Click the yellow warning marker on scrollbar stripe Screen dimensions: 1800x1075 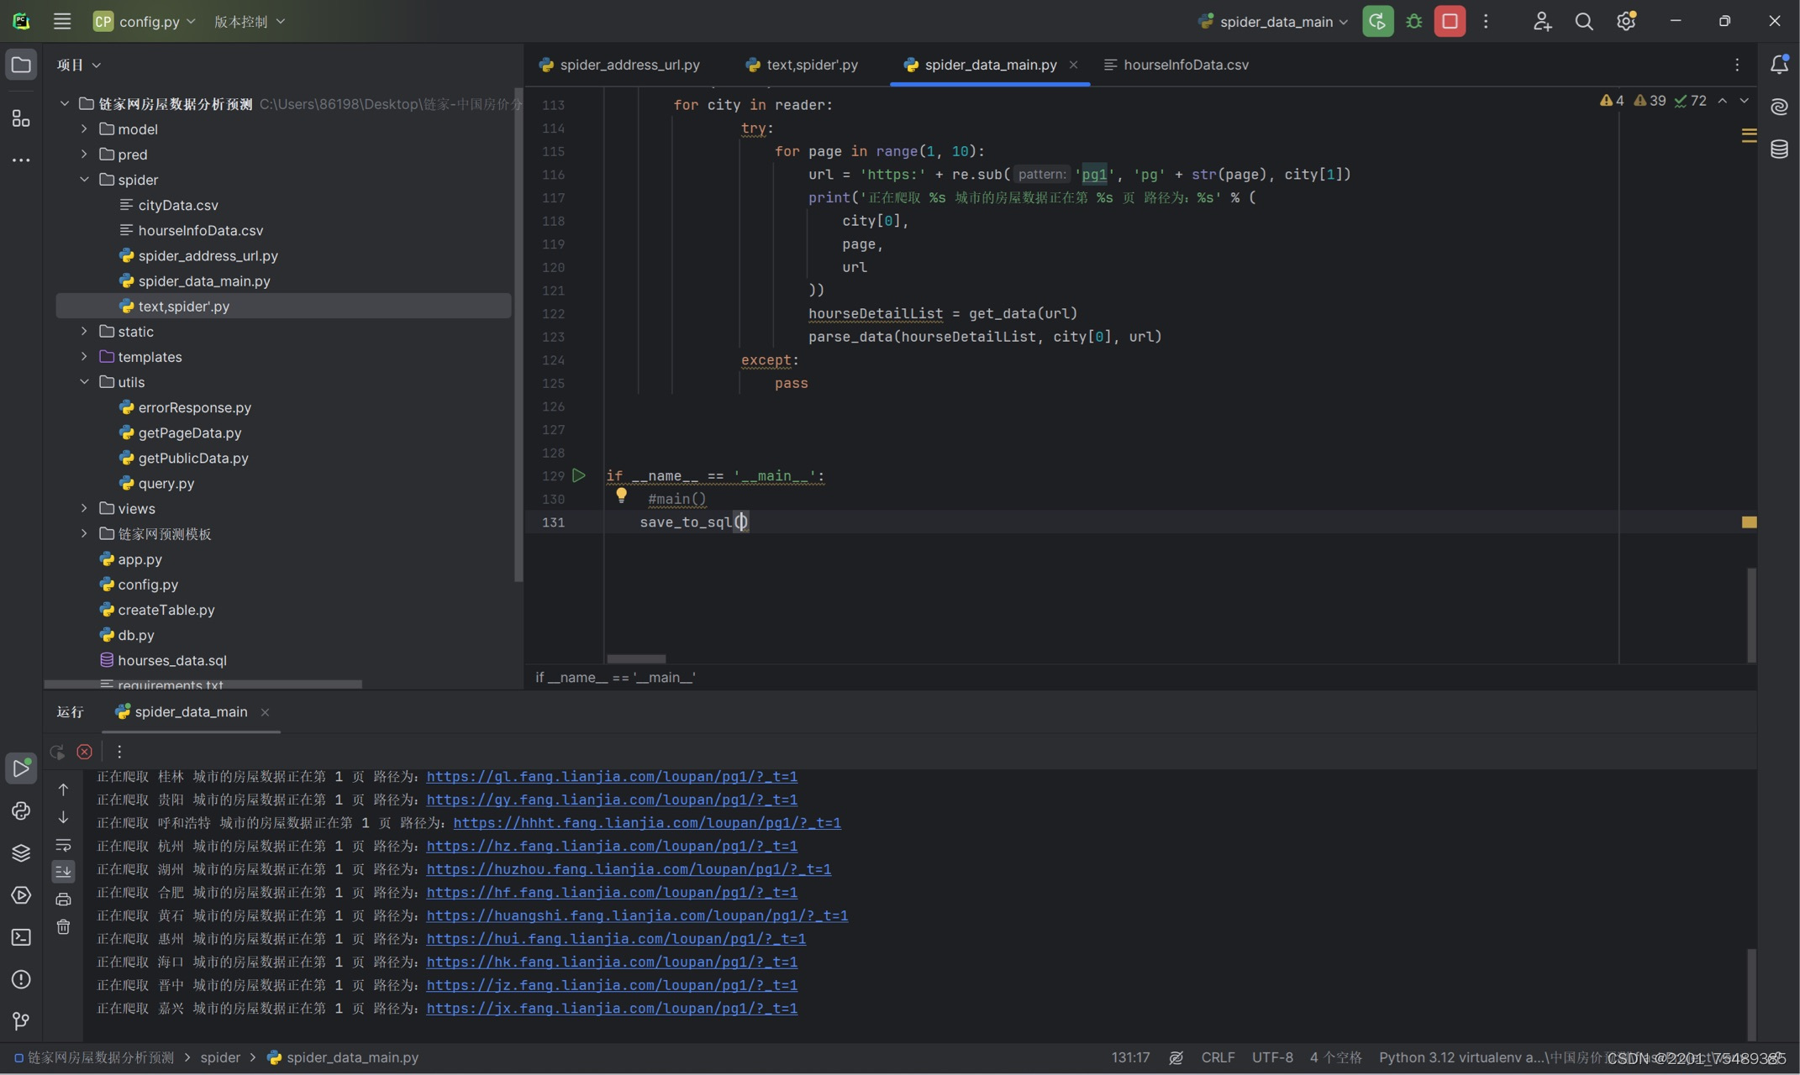1749,522
